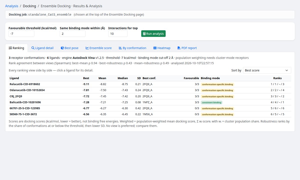Click the Ranks column header

pos(277,78)
